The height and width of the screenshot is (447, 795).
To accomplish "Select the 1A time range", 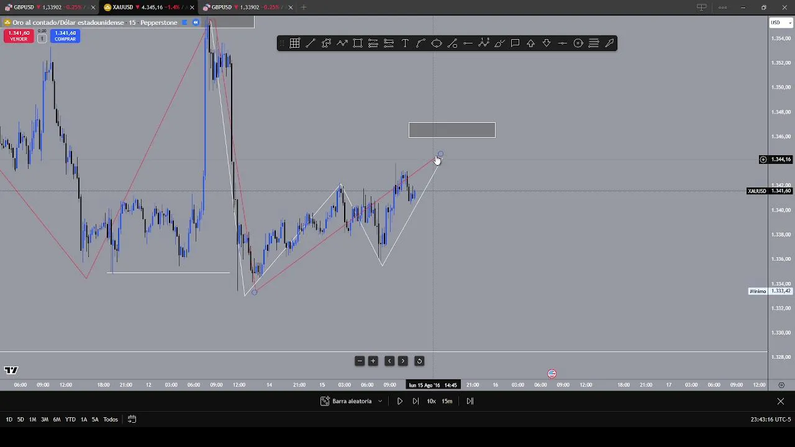I will [x=84, y=420].
